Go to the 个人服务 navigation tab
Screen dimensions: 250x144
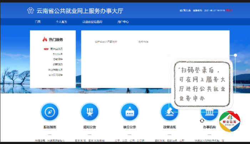pos(61,22)
